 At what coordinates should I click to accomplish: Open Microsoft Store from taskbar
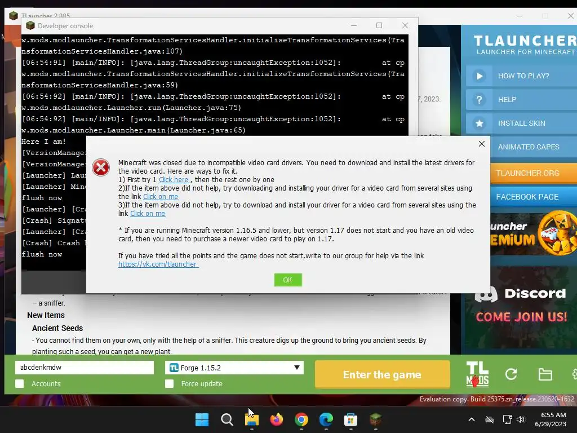tap(350, 419)
